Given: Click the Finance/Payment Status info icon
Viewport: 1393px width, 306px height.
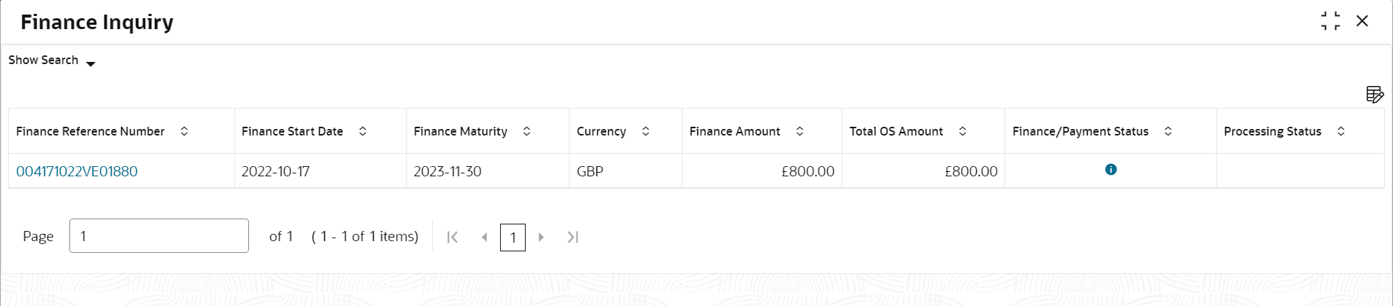Looking at the screenshot, I should [x=1110, y=170].
